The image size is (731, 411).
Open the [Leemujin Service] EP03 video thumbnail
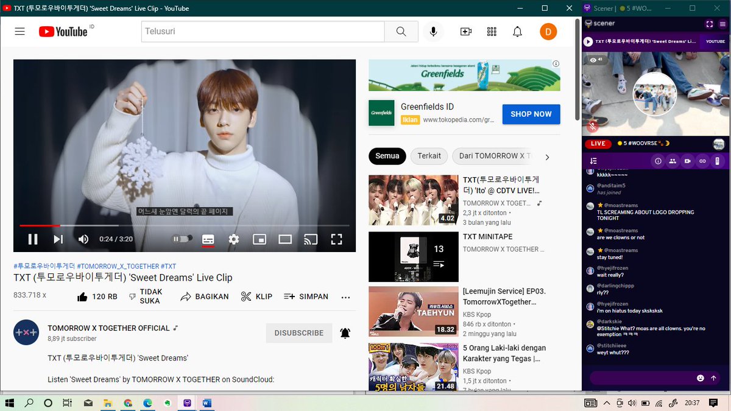point(414,311)
